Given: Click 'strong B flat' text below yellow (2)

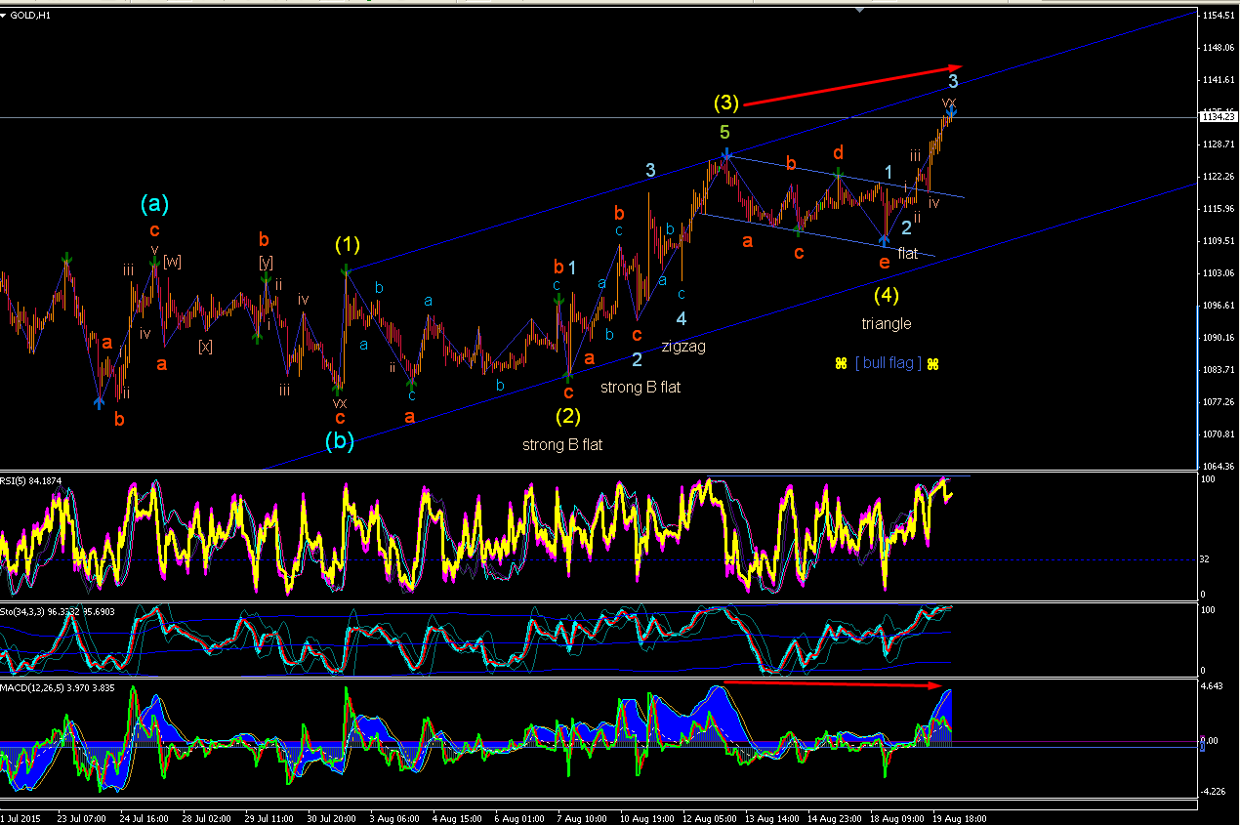Looking at the screenshot, I should 562,444.
